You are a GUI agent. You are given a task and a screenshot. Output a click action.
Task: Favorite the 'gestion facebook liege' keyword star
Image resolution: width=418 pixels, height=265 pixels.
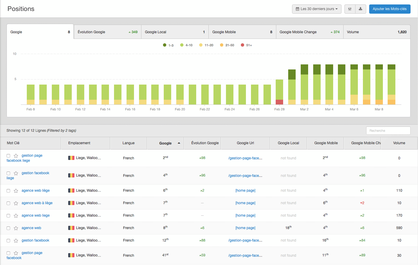16,173
